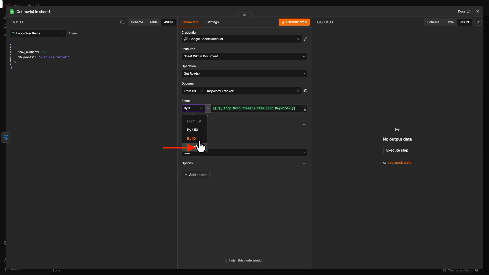Switch to the Parameters tab
Viewport: 489px width, 275px height.
pyautogui.click(x=190, y=22)
